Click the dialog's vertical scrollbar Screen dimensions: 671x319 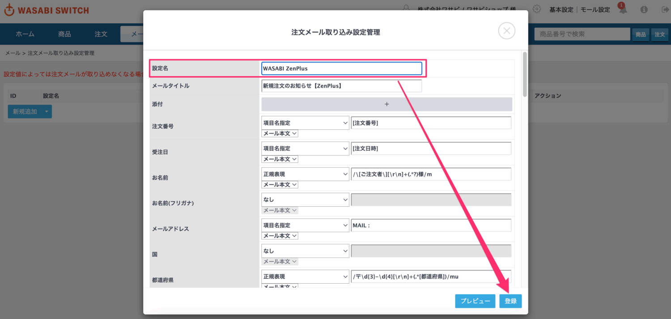tap(525, 74)
